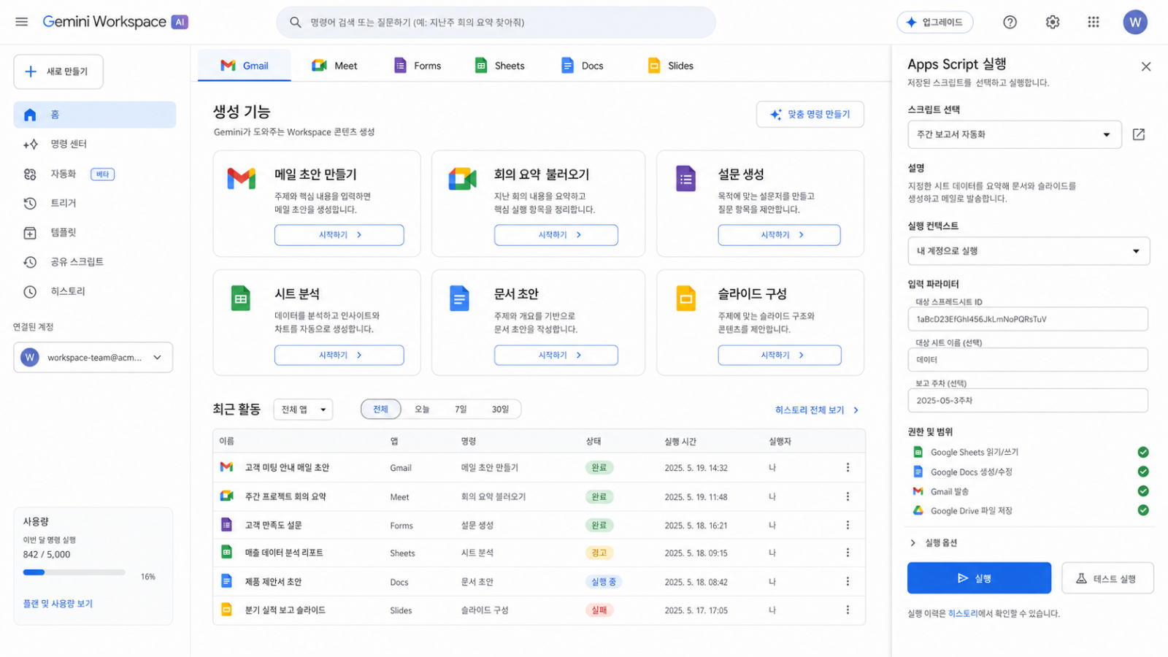Switch to the Meet tab

click(x=334, y=66)
